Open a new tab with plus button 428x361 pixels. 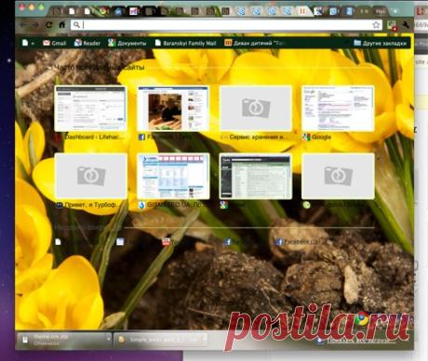(395, 11)
